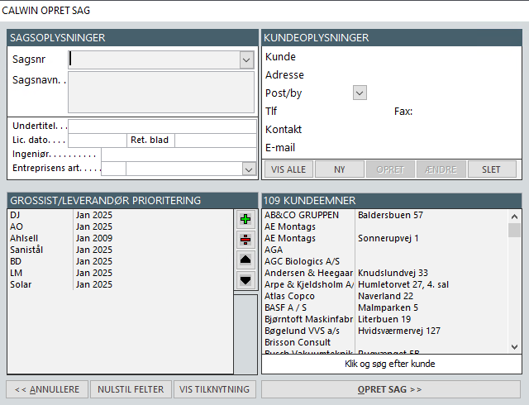Click the OPRET SAG button

391,389
